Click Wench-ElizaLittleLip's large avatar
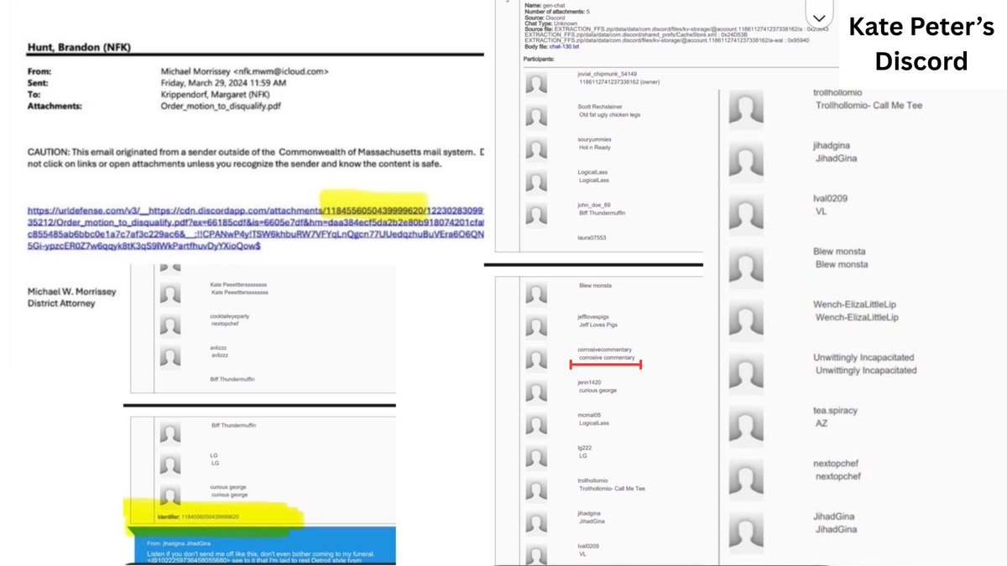The width and height of the screenshot is (1007, 566). pyautogui.click(x=746, y=321)
